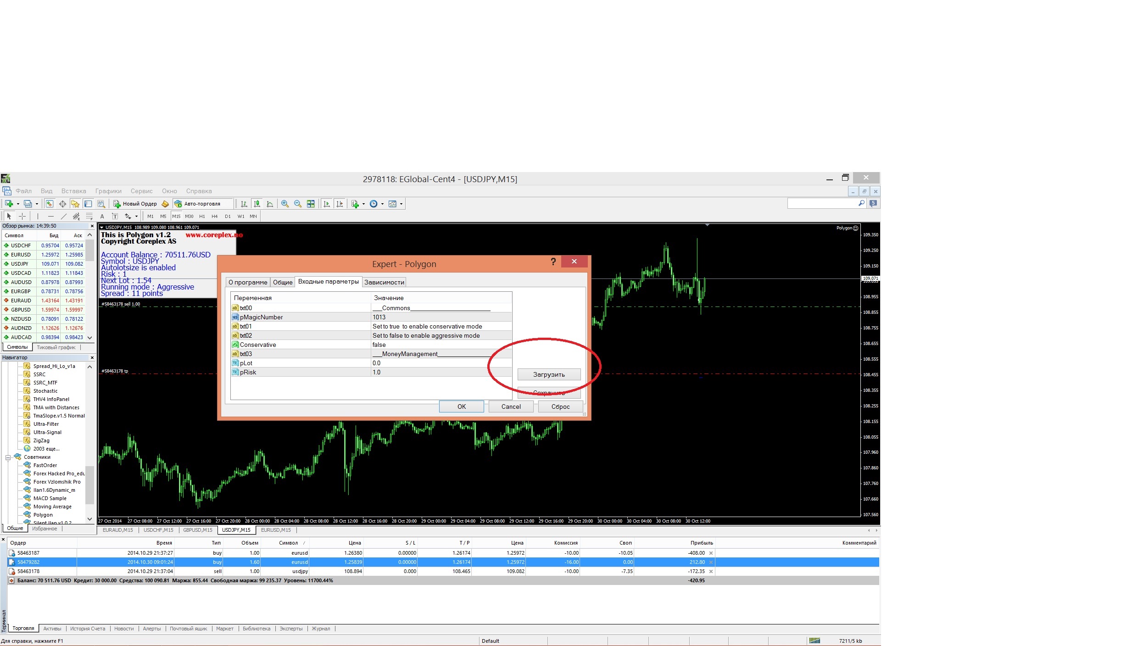Image resolution: width=1127 pixels, height=646 pixels.
Task: Switch to bar chart icon
Action: tap(244, 204)
